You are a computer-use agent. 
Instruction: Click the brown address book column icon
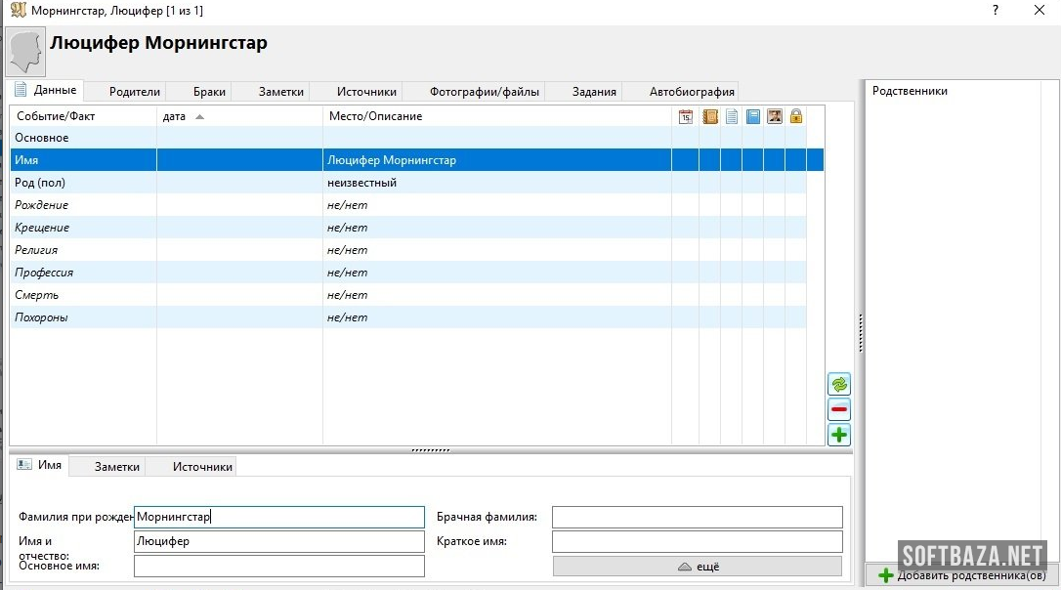pos(710,116)
